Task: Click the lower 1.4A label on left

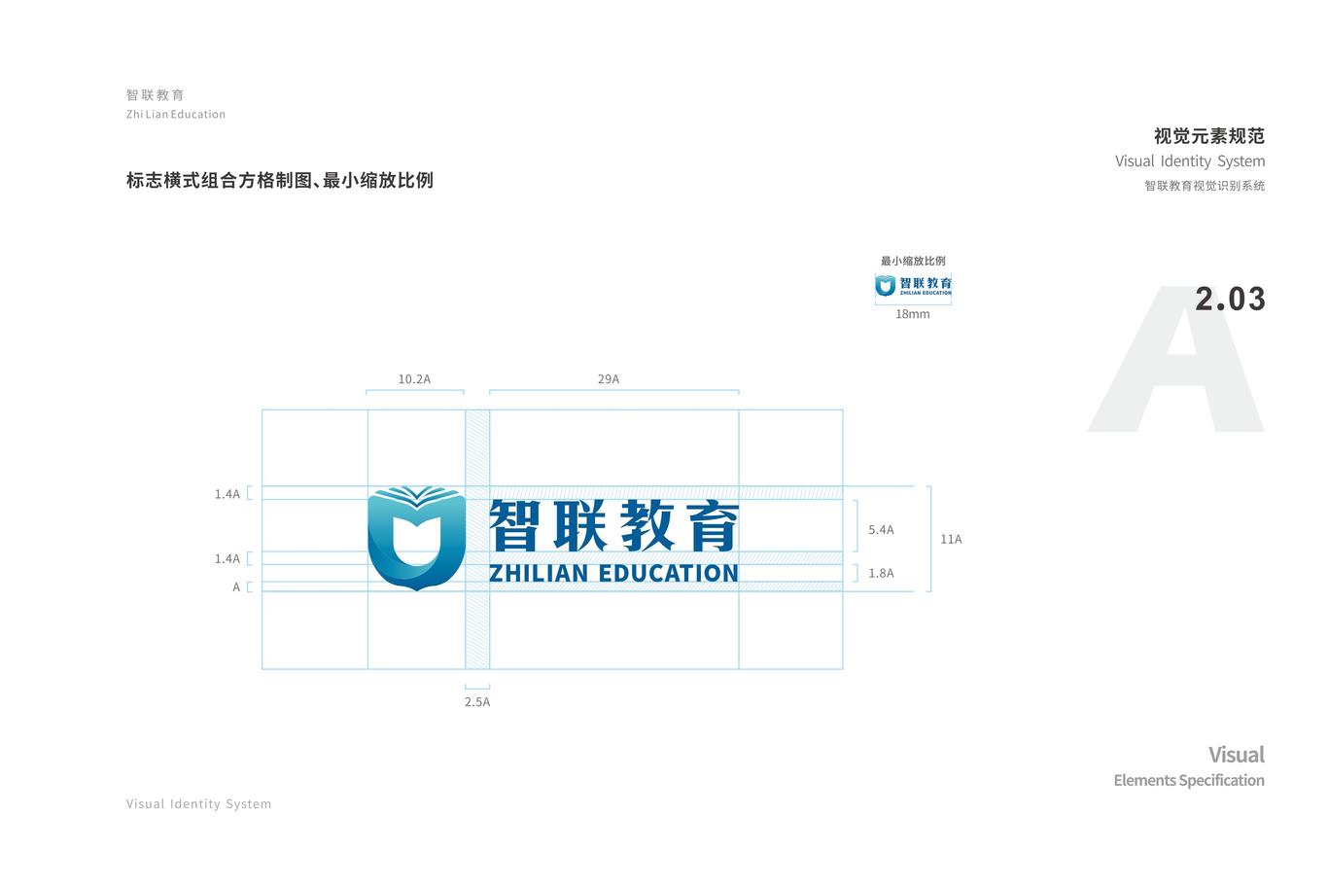Action: [227, 558]
